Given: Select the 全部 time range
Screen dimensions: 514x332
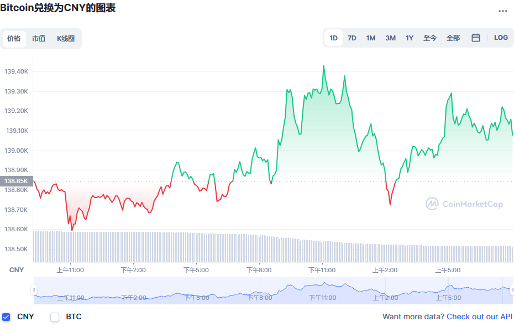Looking at the screenshot, I should pos(453,38).
